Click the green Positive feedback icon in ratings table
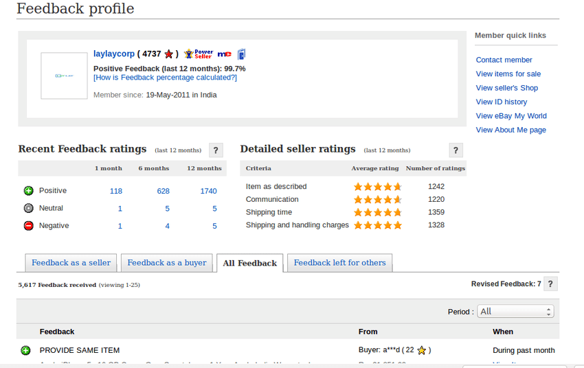 click(29, 191)
